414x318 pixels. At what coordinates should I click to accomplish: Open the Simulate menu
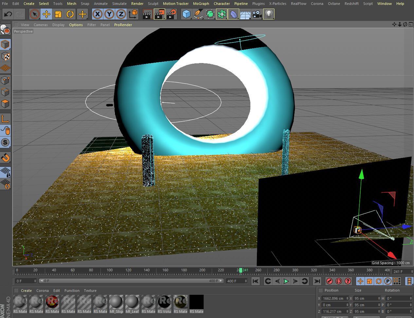[x=119, y=4]
